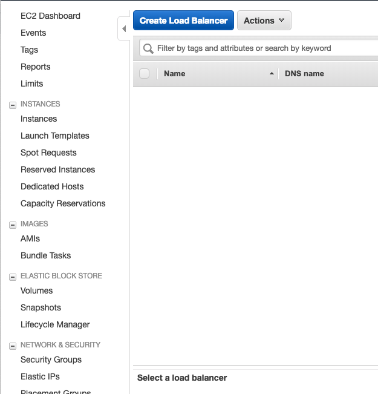Collapse the INSTANCES section
The image size is (378, 394).
click(12, 105)
